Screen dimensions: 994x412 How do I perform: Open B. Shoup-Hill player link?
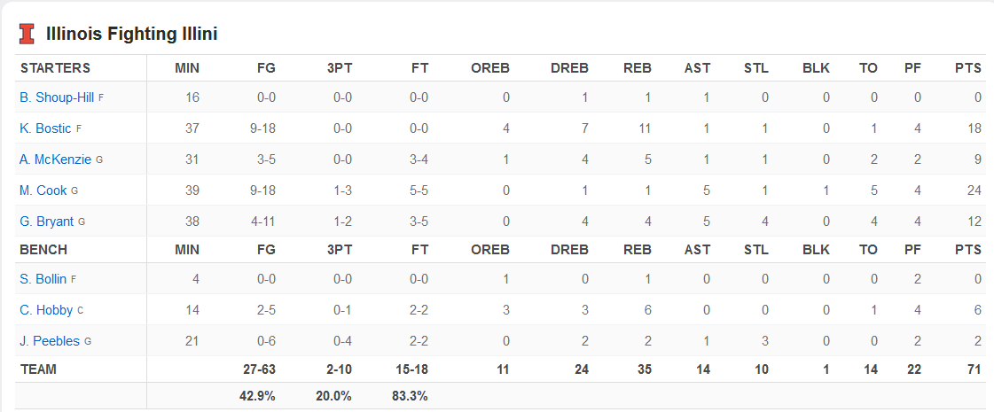pos(57,97)
